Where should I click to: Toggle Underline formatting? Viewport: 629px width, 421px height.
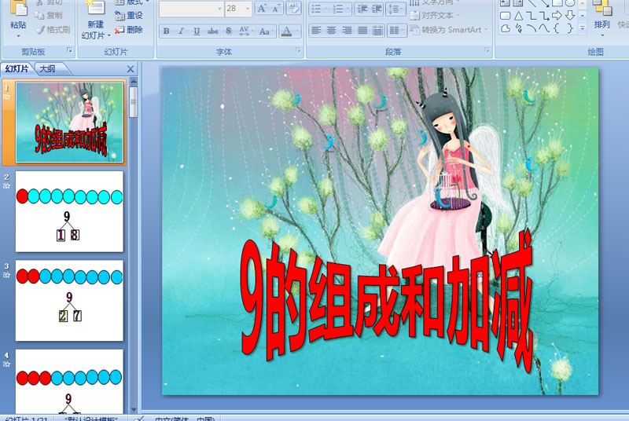pyautogui.click(x=197, y=31)
